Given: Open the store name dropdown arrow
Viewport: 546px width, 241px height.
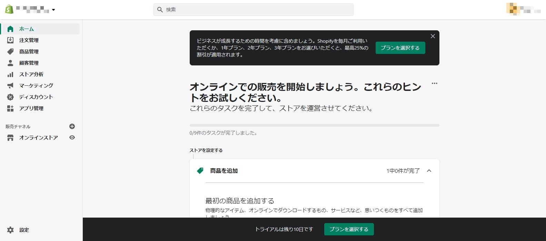Looking at the screenshot, I should tap(53, 10).
